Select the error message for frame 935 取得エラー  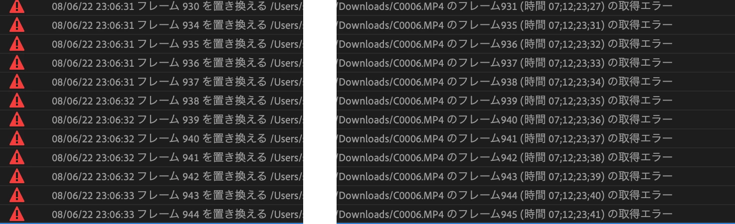coord(505,25)
